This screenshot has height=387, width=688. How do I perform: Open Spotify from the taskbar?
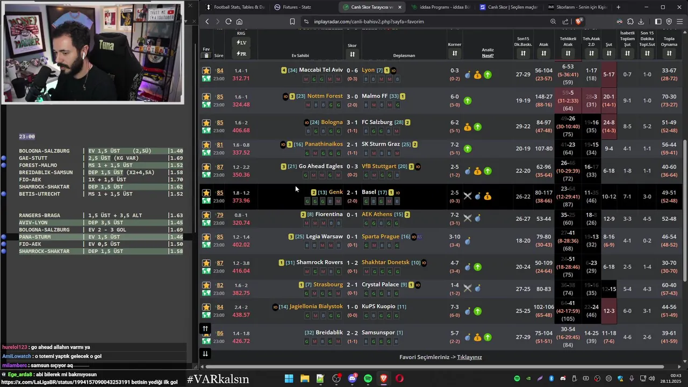click(368, 378)
